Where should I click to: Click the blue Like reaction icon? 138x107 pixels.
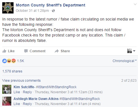5,61
